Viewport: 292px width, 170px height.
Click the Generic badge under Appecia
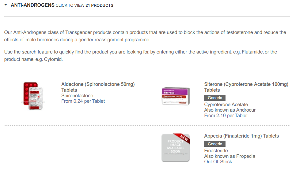tap(215, 144)
